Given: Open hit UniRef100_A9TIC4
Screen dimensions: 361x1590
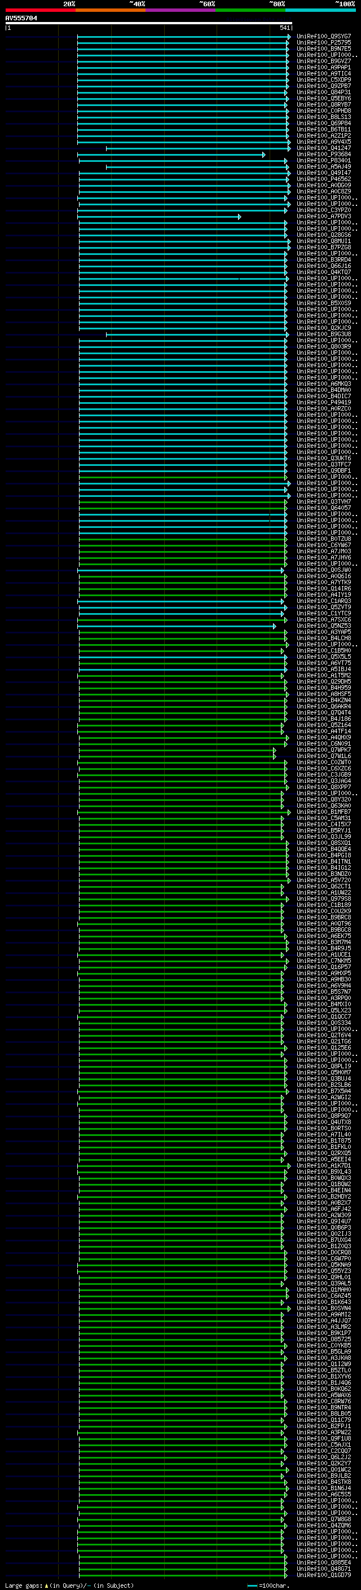Looking at the screenshot, I should coord(324,73).
